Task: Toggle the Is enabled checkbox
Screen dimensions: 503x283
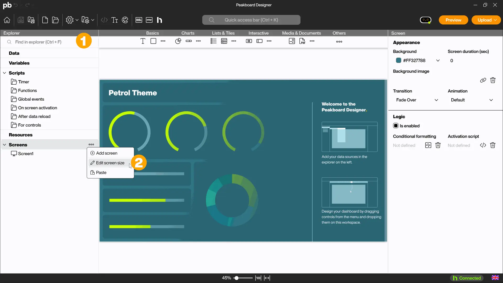Action: [396, 126]
